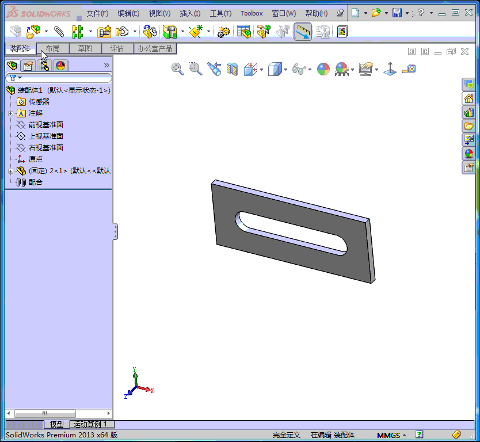Open the MMGS unit system dropdown
Viewport: 480px width, 442px height.
(391, 435)
